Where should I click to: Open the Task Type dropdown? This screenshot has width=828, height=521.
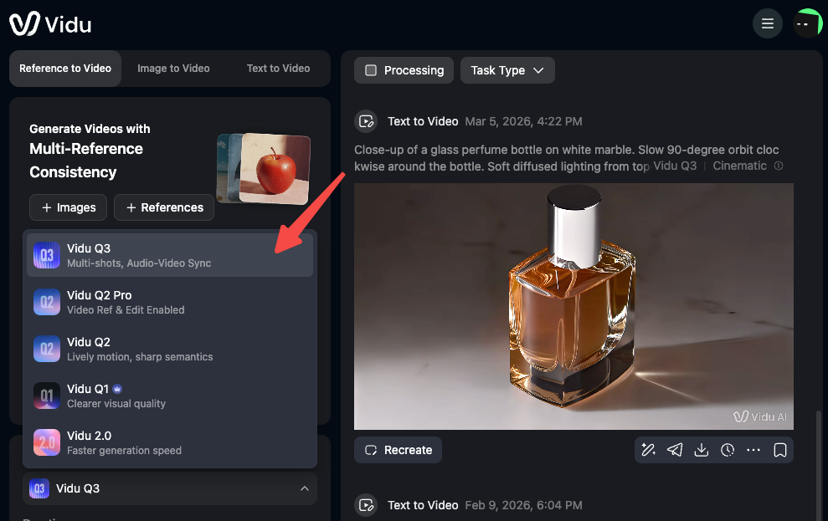[507, 70]
